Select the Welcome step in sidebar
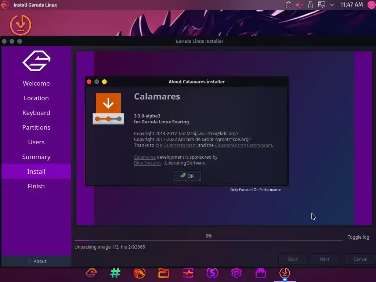 [36, 83]
